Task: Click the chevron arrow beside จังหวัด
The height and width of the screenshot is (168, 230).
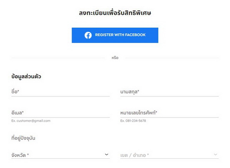Action: point(107,155)
